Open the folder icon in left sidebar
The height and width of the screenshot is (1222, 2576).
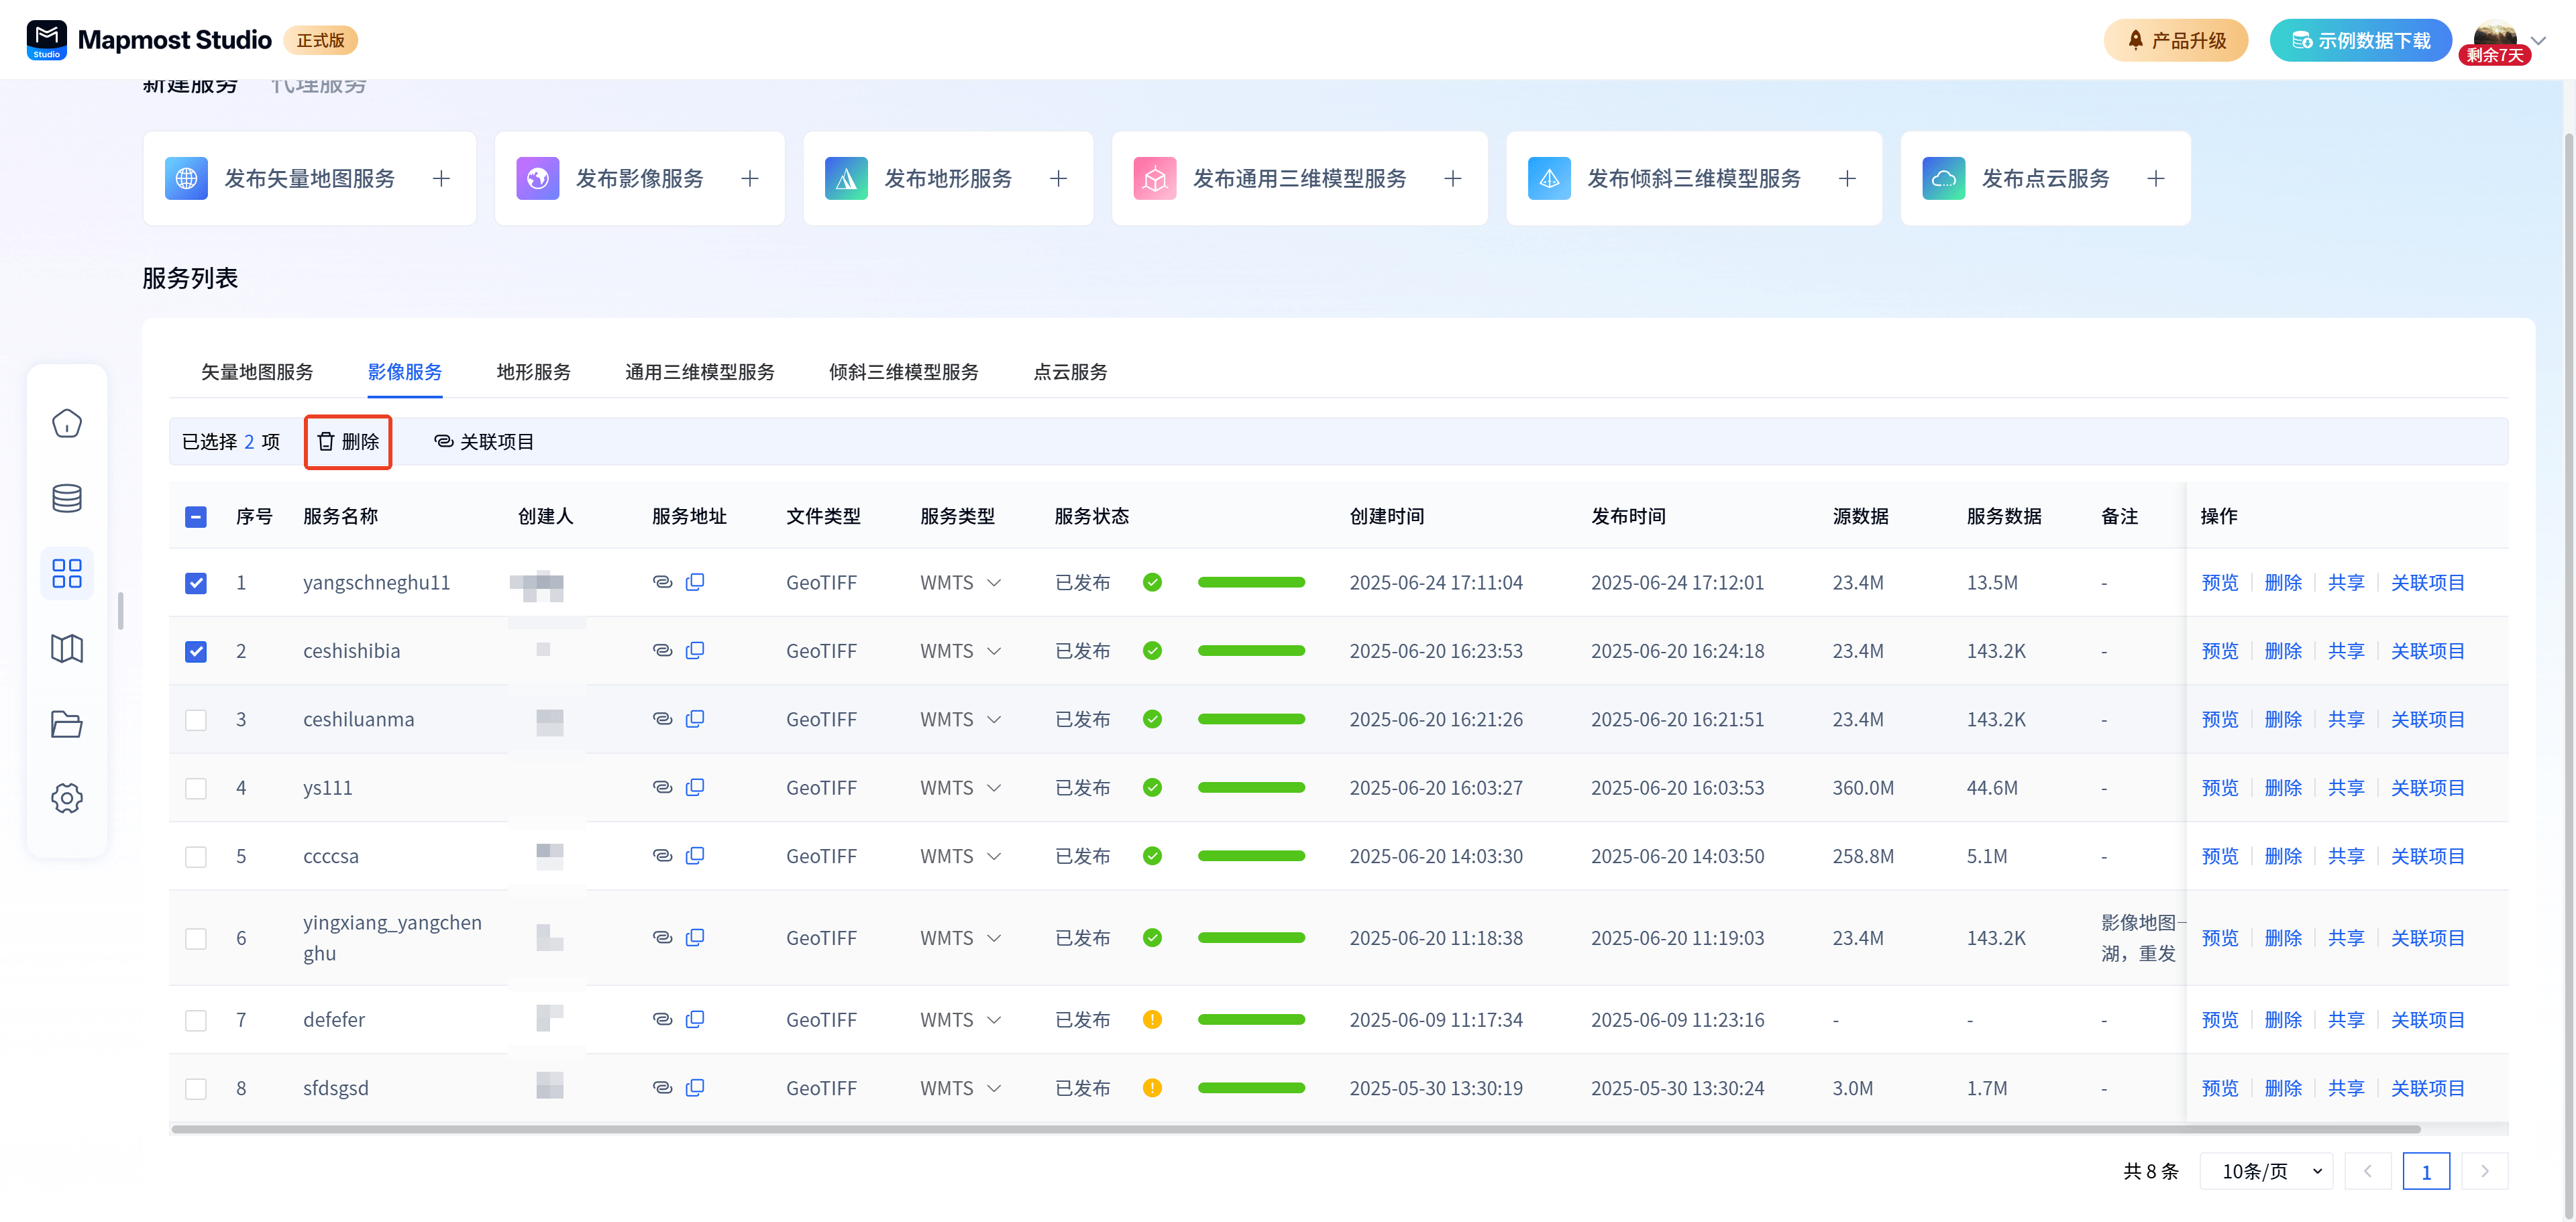click(x=67, y=724)
